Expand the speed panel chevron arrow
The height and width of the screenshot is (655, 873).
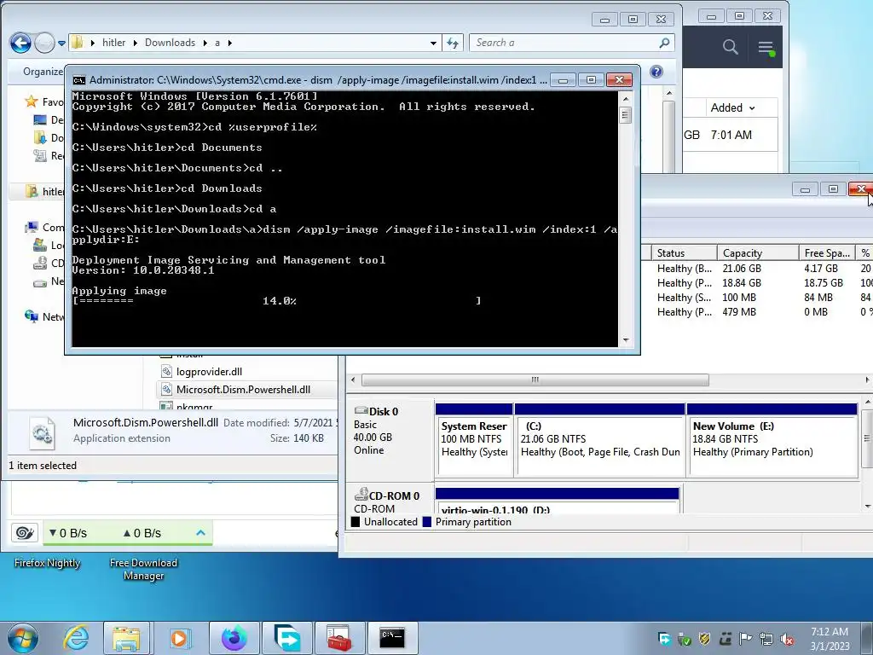(200, 533)
